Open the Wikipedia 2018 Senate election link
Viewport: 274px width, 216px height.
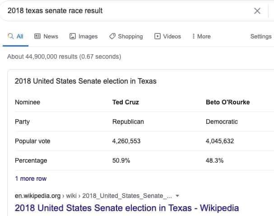click(x=127, y=208)
